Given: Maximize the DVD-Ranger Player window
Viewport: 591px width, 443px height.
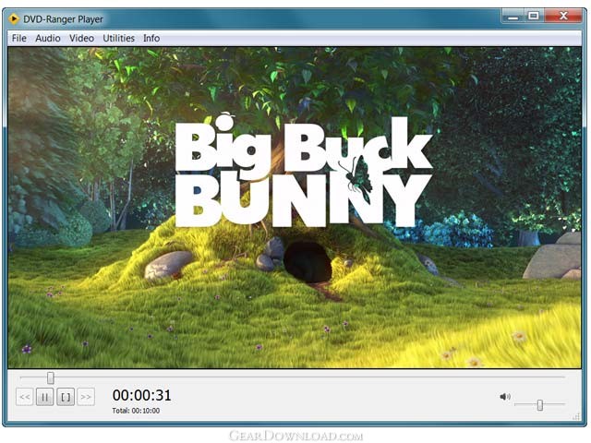Looking at the screenshot, I should pyautogui.click(x=534, y=16).
